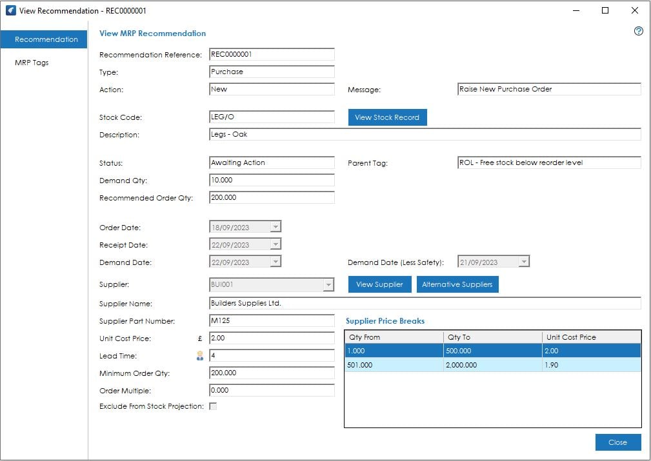651x461 pixels.
Task: Click the Message field showing Raise New Purchase Order
Action: [x=548, y=89]
